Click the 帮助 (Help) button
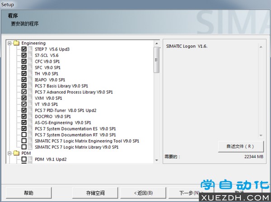Image resolution: width=271 pixels, height=202 pixels. 29,193
